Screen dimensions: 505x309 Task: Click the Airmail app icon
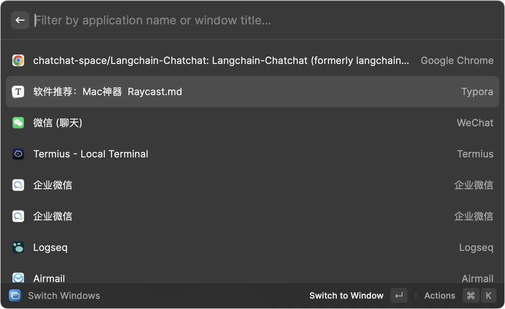pos(18,278)
